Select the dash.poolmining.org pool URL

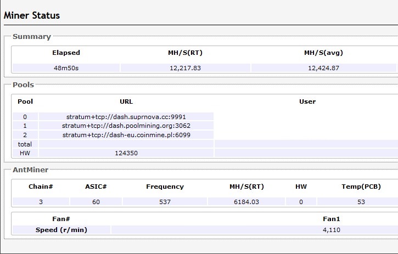(x=126, y=126)
